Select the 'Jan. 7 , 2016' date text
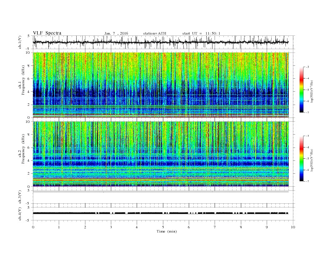This screenshot has width=330, height=255. (116, 33)
